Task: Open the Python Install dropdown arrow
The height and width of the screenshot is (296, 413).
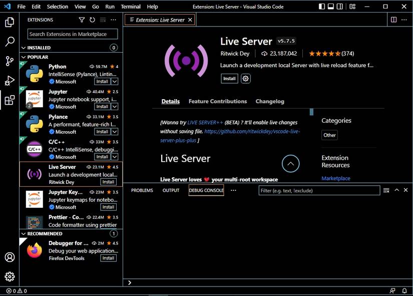Action: [115, 82]
